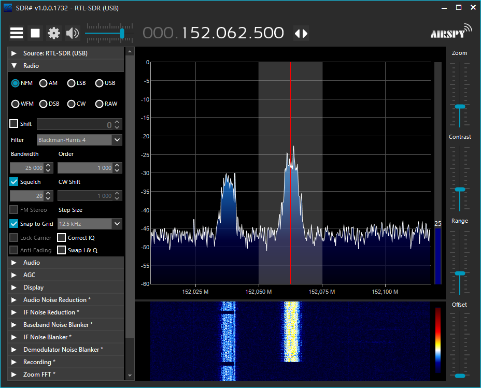Image resolution: width=481 pixels, height=388 pixels.
Task: Open configuration gear settings
Action: (x=54, y=33)
